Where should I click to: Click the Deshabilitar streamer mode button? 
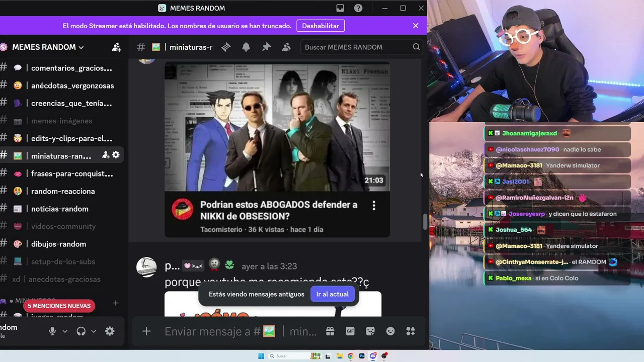[320, 26]
